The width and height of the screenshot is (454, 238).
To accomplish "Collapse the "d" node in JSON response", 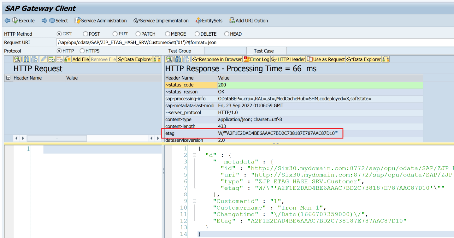I will 194,155.
